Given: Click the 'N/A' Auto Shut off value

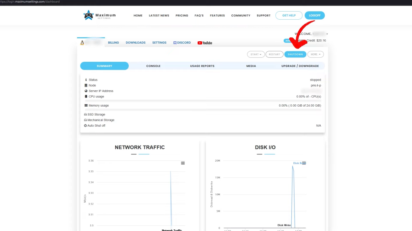Looking at the screenshot, I should click(x=319, y=126).
